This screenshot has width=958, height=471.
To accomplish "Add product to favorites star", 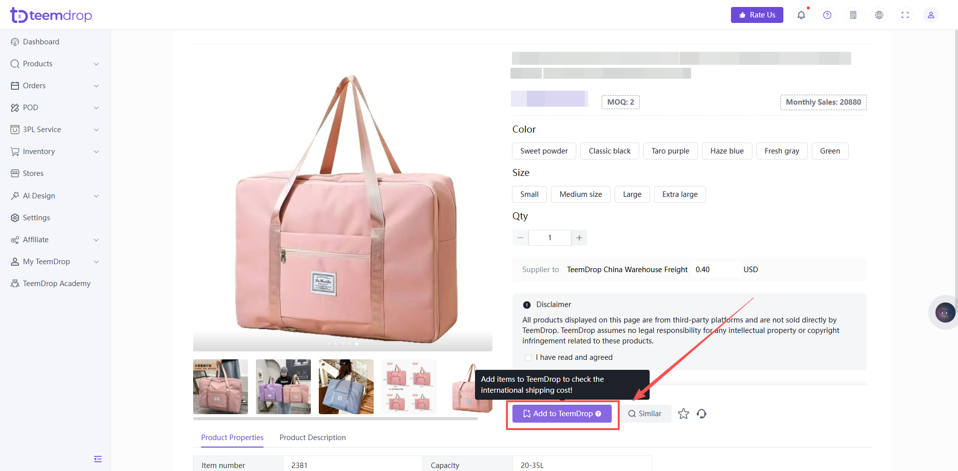I will point(684,414).
